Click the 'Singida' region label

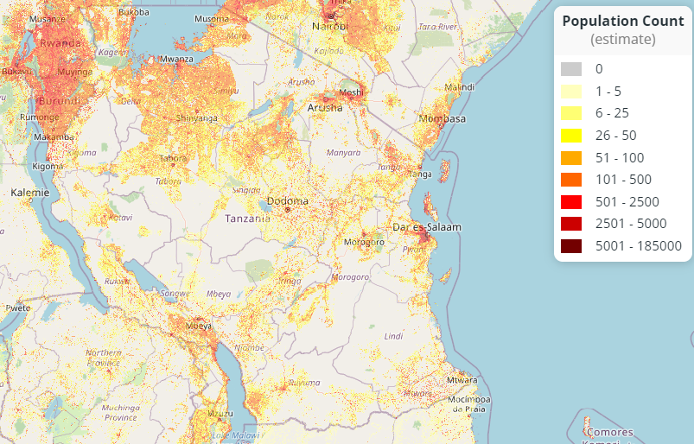tap(246, 190)
